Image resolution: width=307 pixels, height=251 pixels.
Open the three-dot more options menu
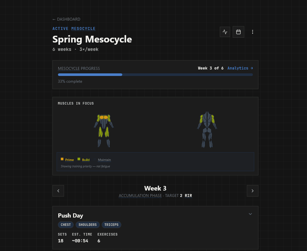click(253, 32)
